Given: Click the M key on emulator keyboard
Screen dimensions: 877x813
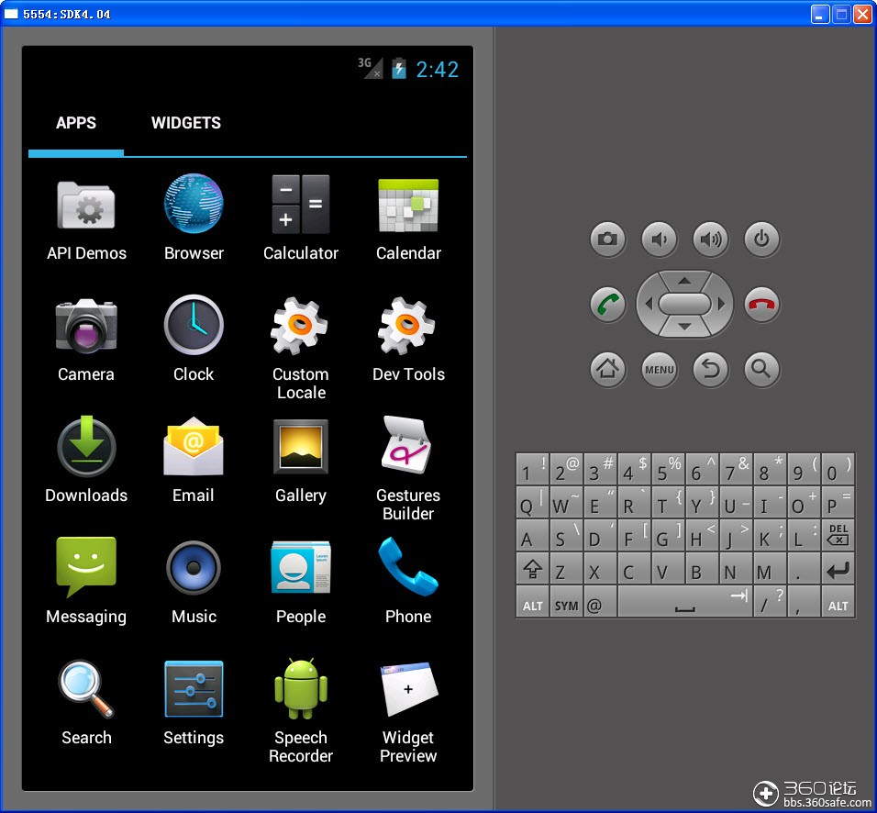Looking at the screenshot, I should tap(770, 569).
